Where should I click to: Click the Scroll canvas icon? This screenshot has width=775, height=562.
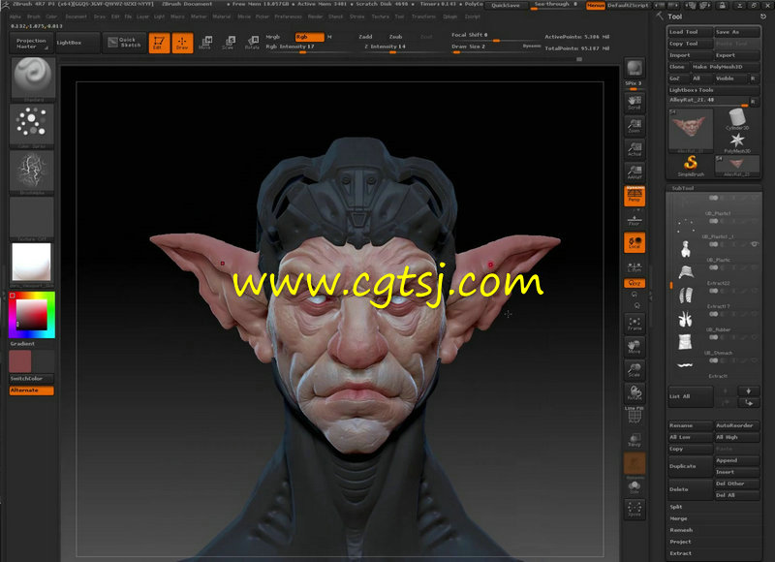(x=635, y=103)
